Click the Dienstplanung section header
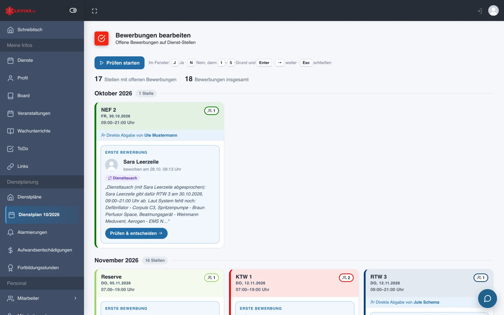504x315 pixels. click(42, 182)
